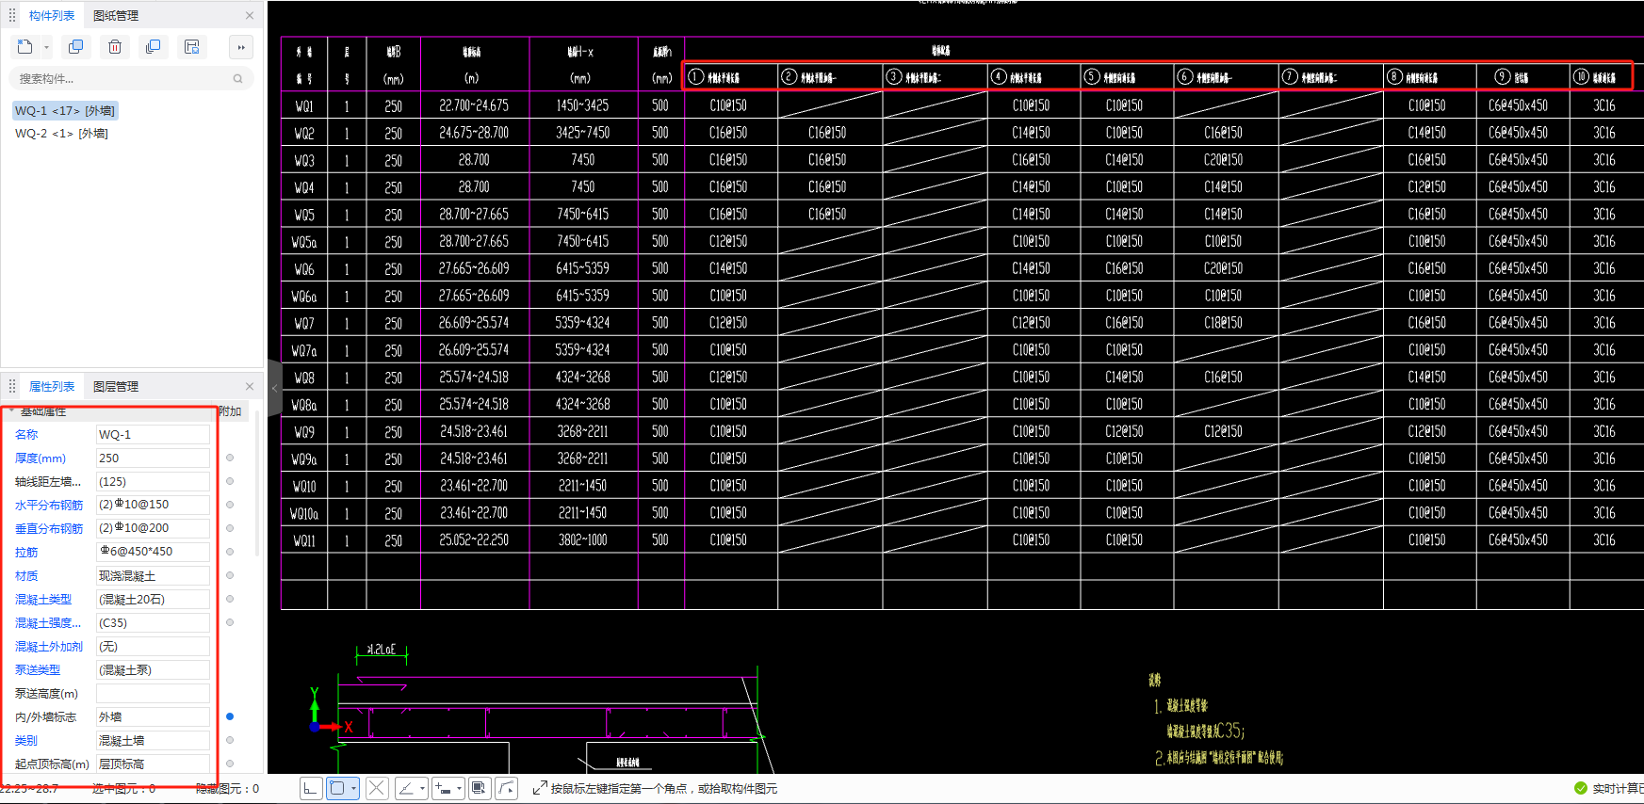Image resolution: width=1644 pixels, height=804 pixels.
Task: Click the point-plus-length offset icon
Action: [444, 788]
